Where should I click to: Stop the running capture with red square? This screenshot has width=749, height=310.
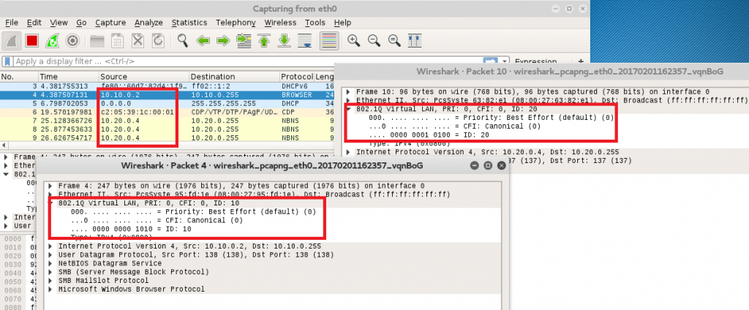32,41
